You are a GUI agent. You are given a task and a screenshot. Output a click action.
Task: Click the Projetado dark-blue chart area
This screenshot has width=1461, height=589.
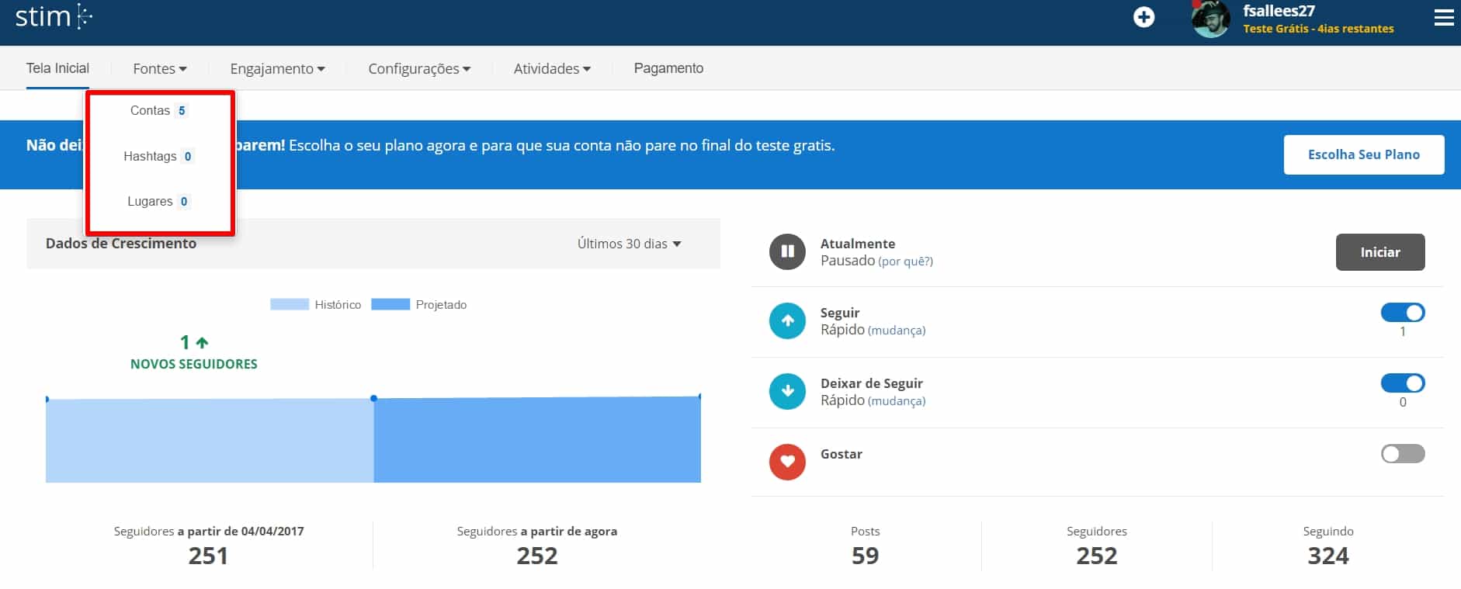tap(537, 440)
